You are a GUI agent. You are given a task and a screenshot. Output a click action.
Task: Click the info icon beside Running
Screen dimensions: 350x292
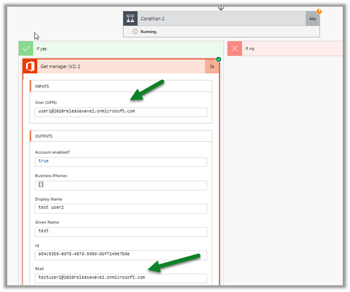(x=135, y=32)
